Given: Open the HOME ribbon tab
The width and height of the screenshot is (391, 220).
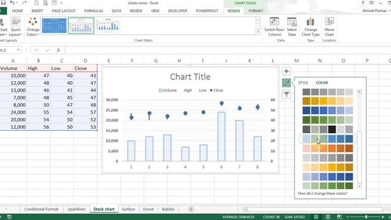Looking at the screenshot, I should (18, 11).
